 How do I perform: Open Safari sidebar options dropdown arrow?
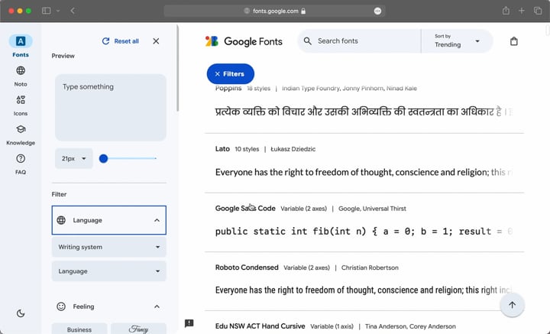(58, 11)
